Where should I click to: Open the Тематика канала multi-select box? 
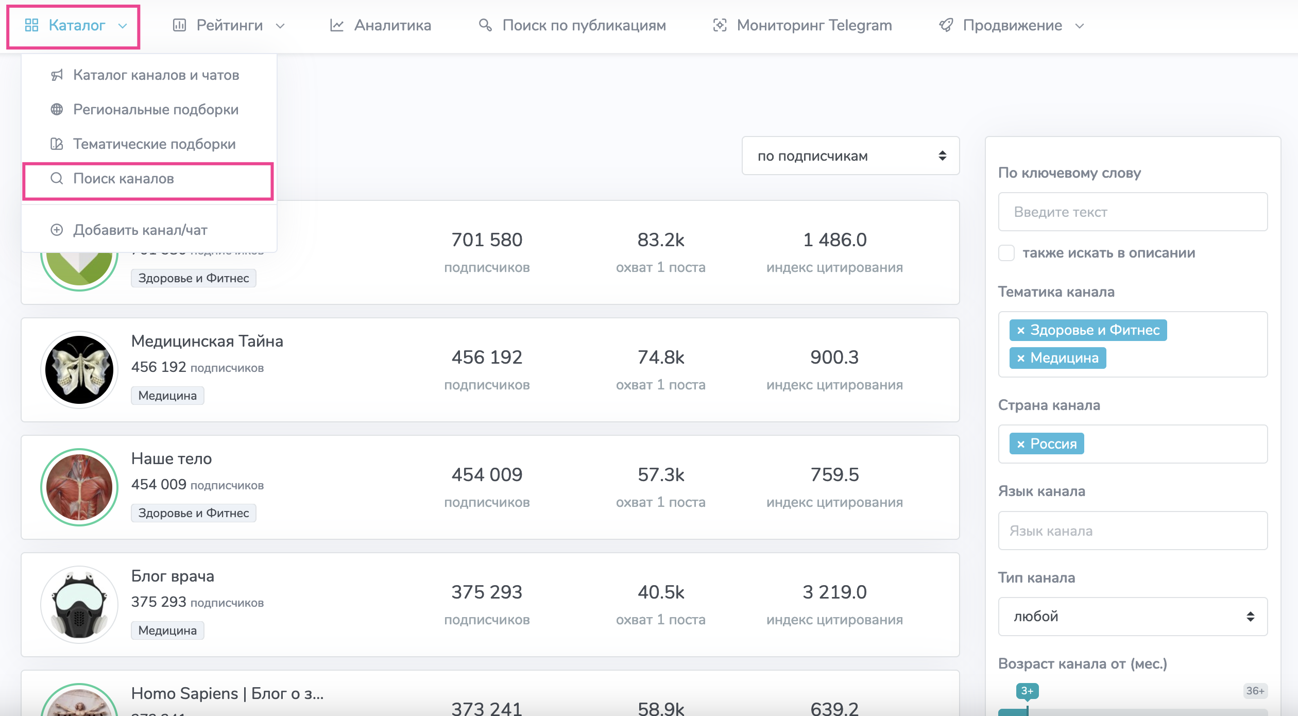1133,344
